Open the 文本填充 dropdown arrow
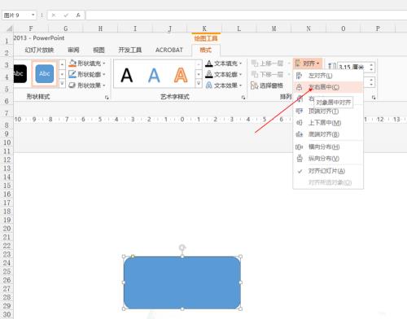 click(x=240, y=63)
